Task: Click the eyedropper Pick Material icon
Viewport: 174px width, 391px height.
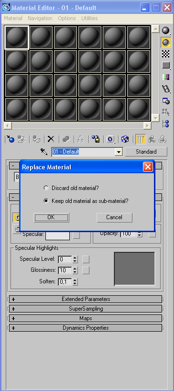Action: coord(44,152)
